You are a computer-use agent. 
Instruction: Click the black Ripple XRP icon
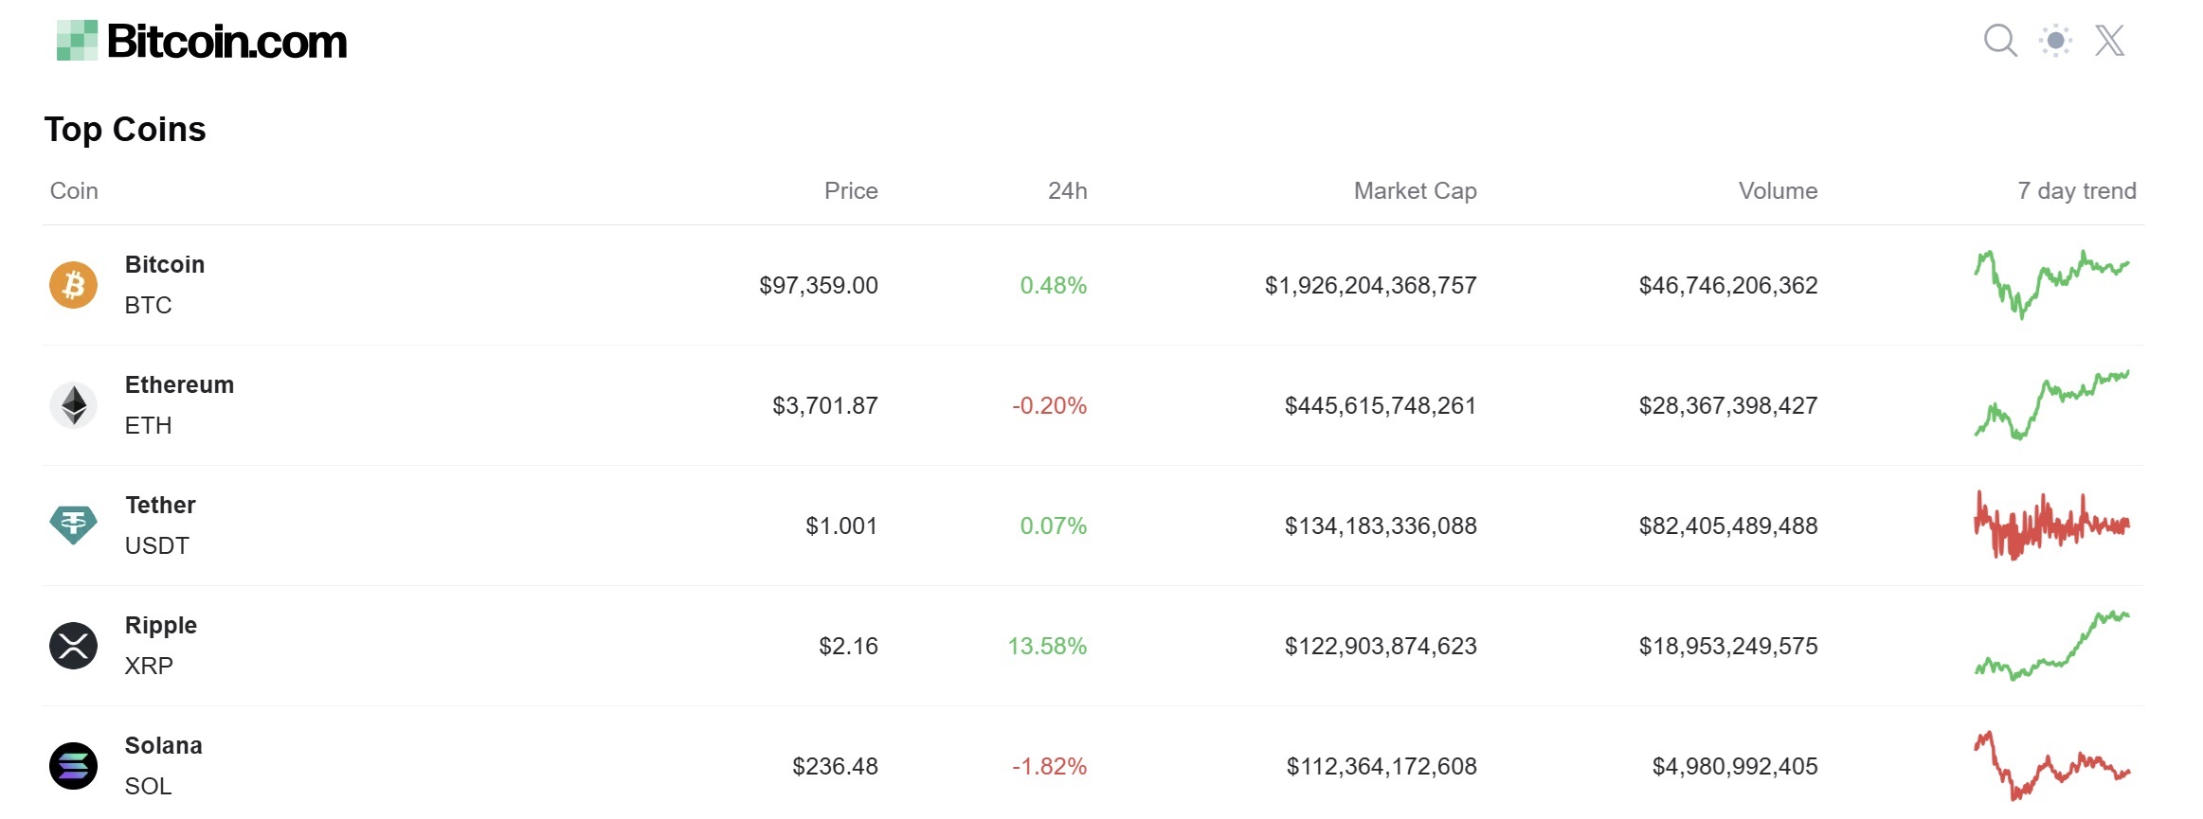tap(73, 646)
